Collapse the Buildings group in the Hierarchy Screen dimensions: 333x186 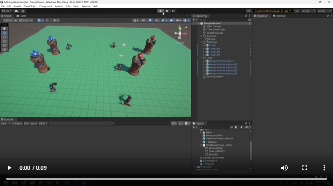pyautogui.click(x=201, y=42)
